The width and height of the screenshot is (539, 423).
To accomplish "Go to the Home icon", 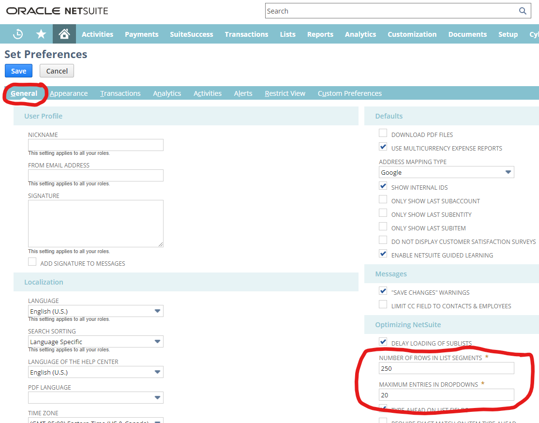I will click(64, 34).
